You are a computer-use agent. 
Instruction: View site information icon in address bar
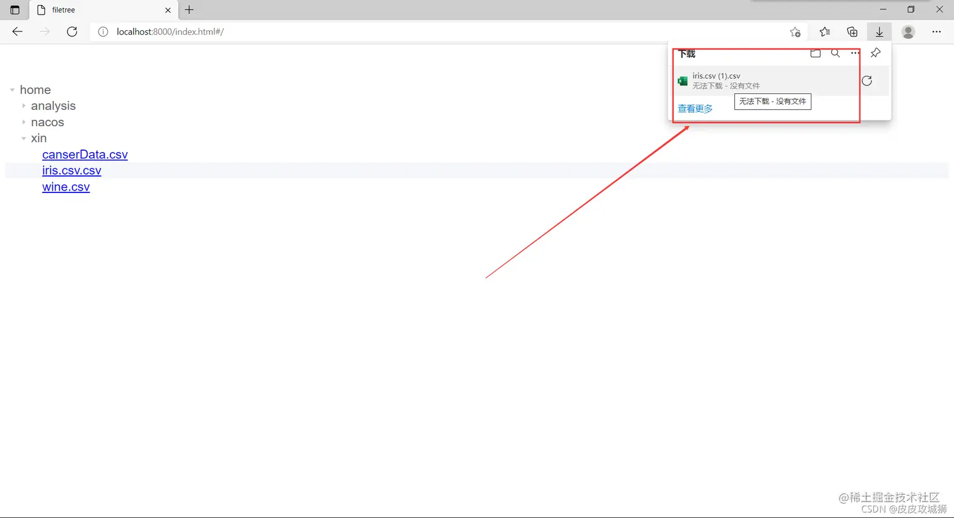click(x=103, y=32)
